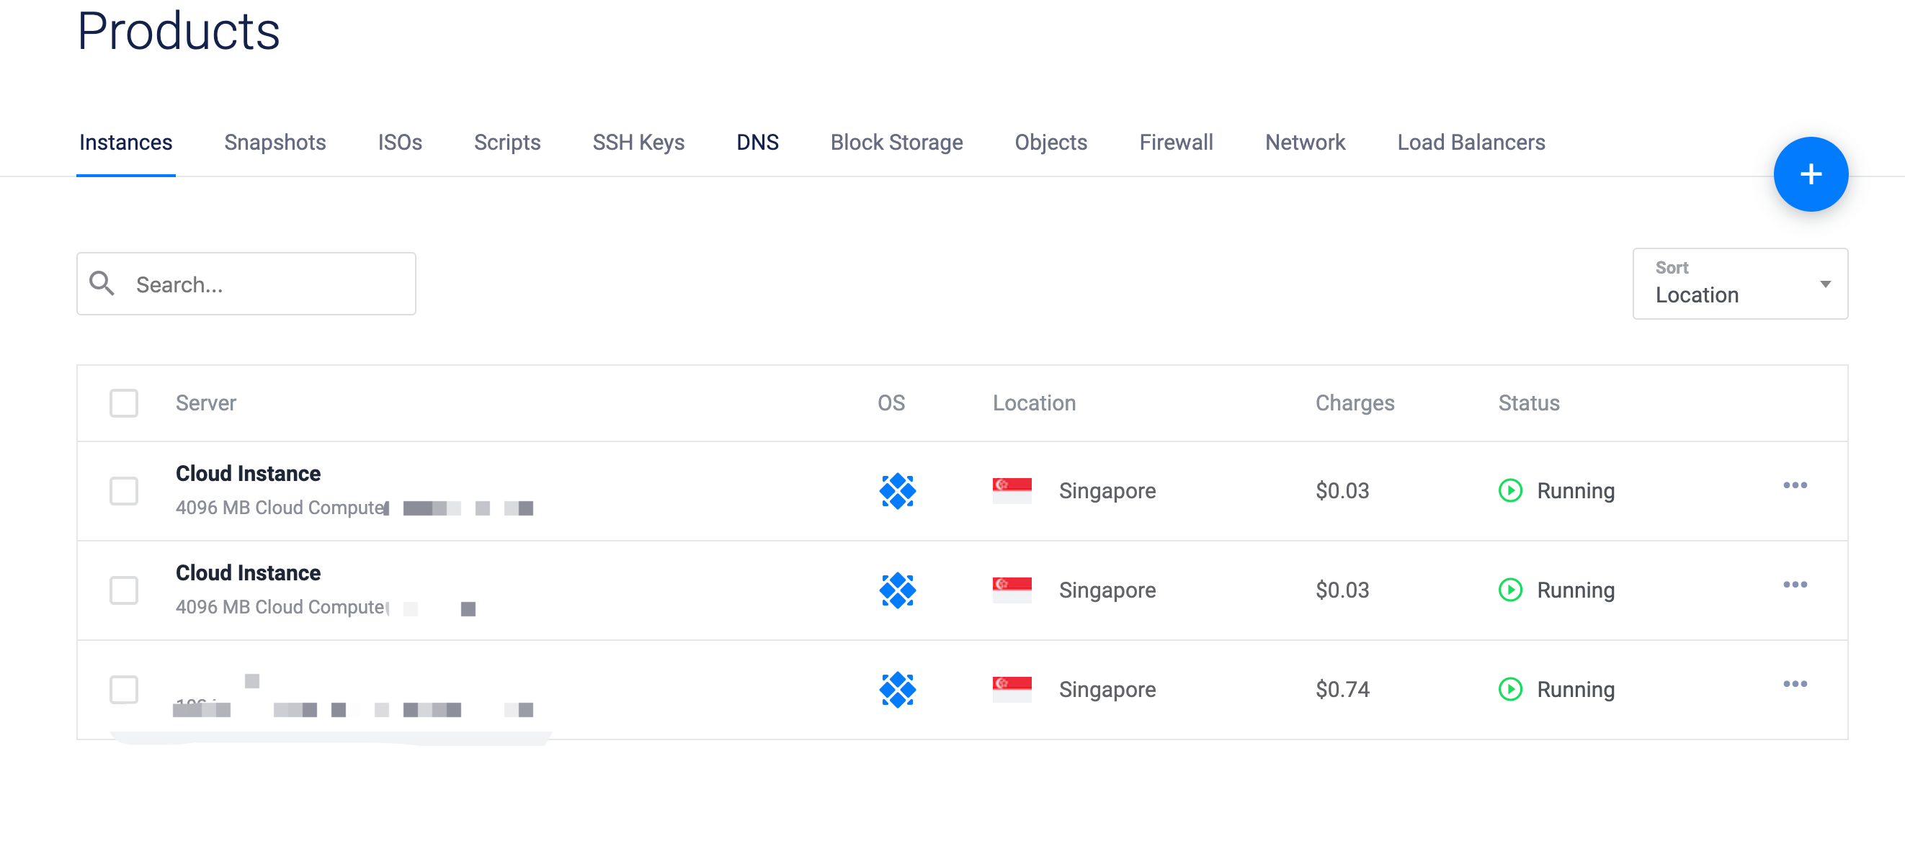This screenshot has height=841, width=1905.
Task: Click OS icon of first Cloud Instance
Action: 897,491
